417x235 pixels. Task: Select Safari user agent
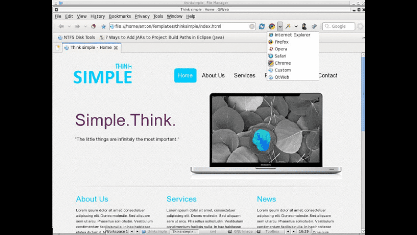coord(292,56)
